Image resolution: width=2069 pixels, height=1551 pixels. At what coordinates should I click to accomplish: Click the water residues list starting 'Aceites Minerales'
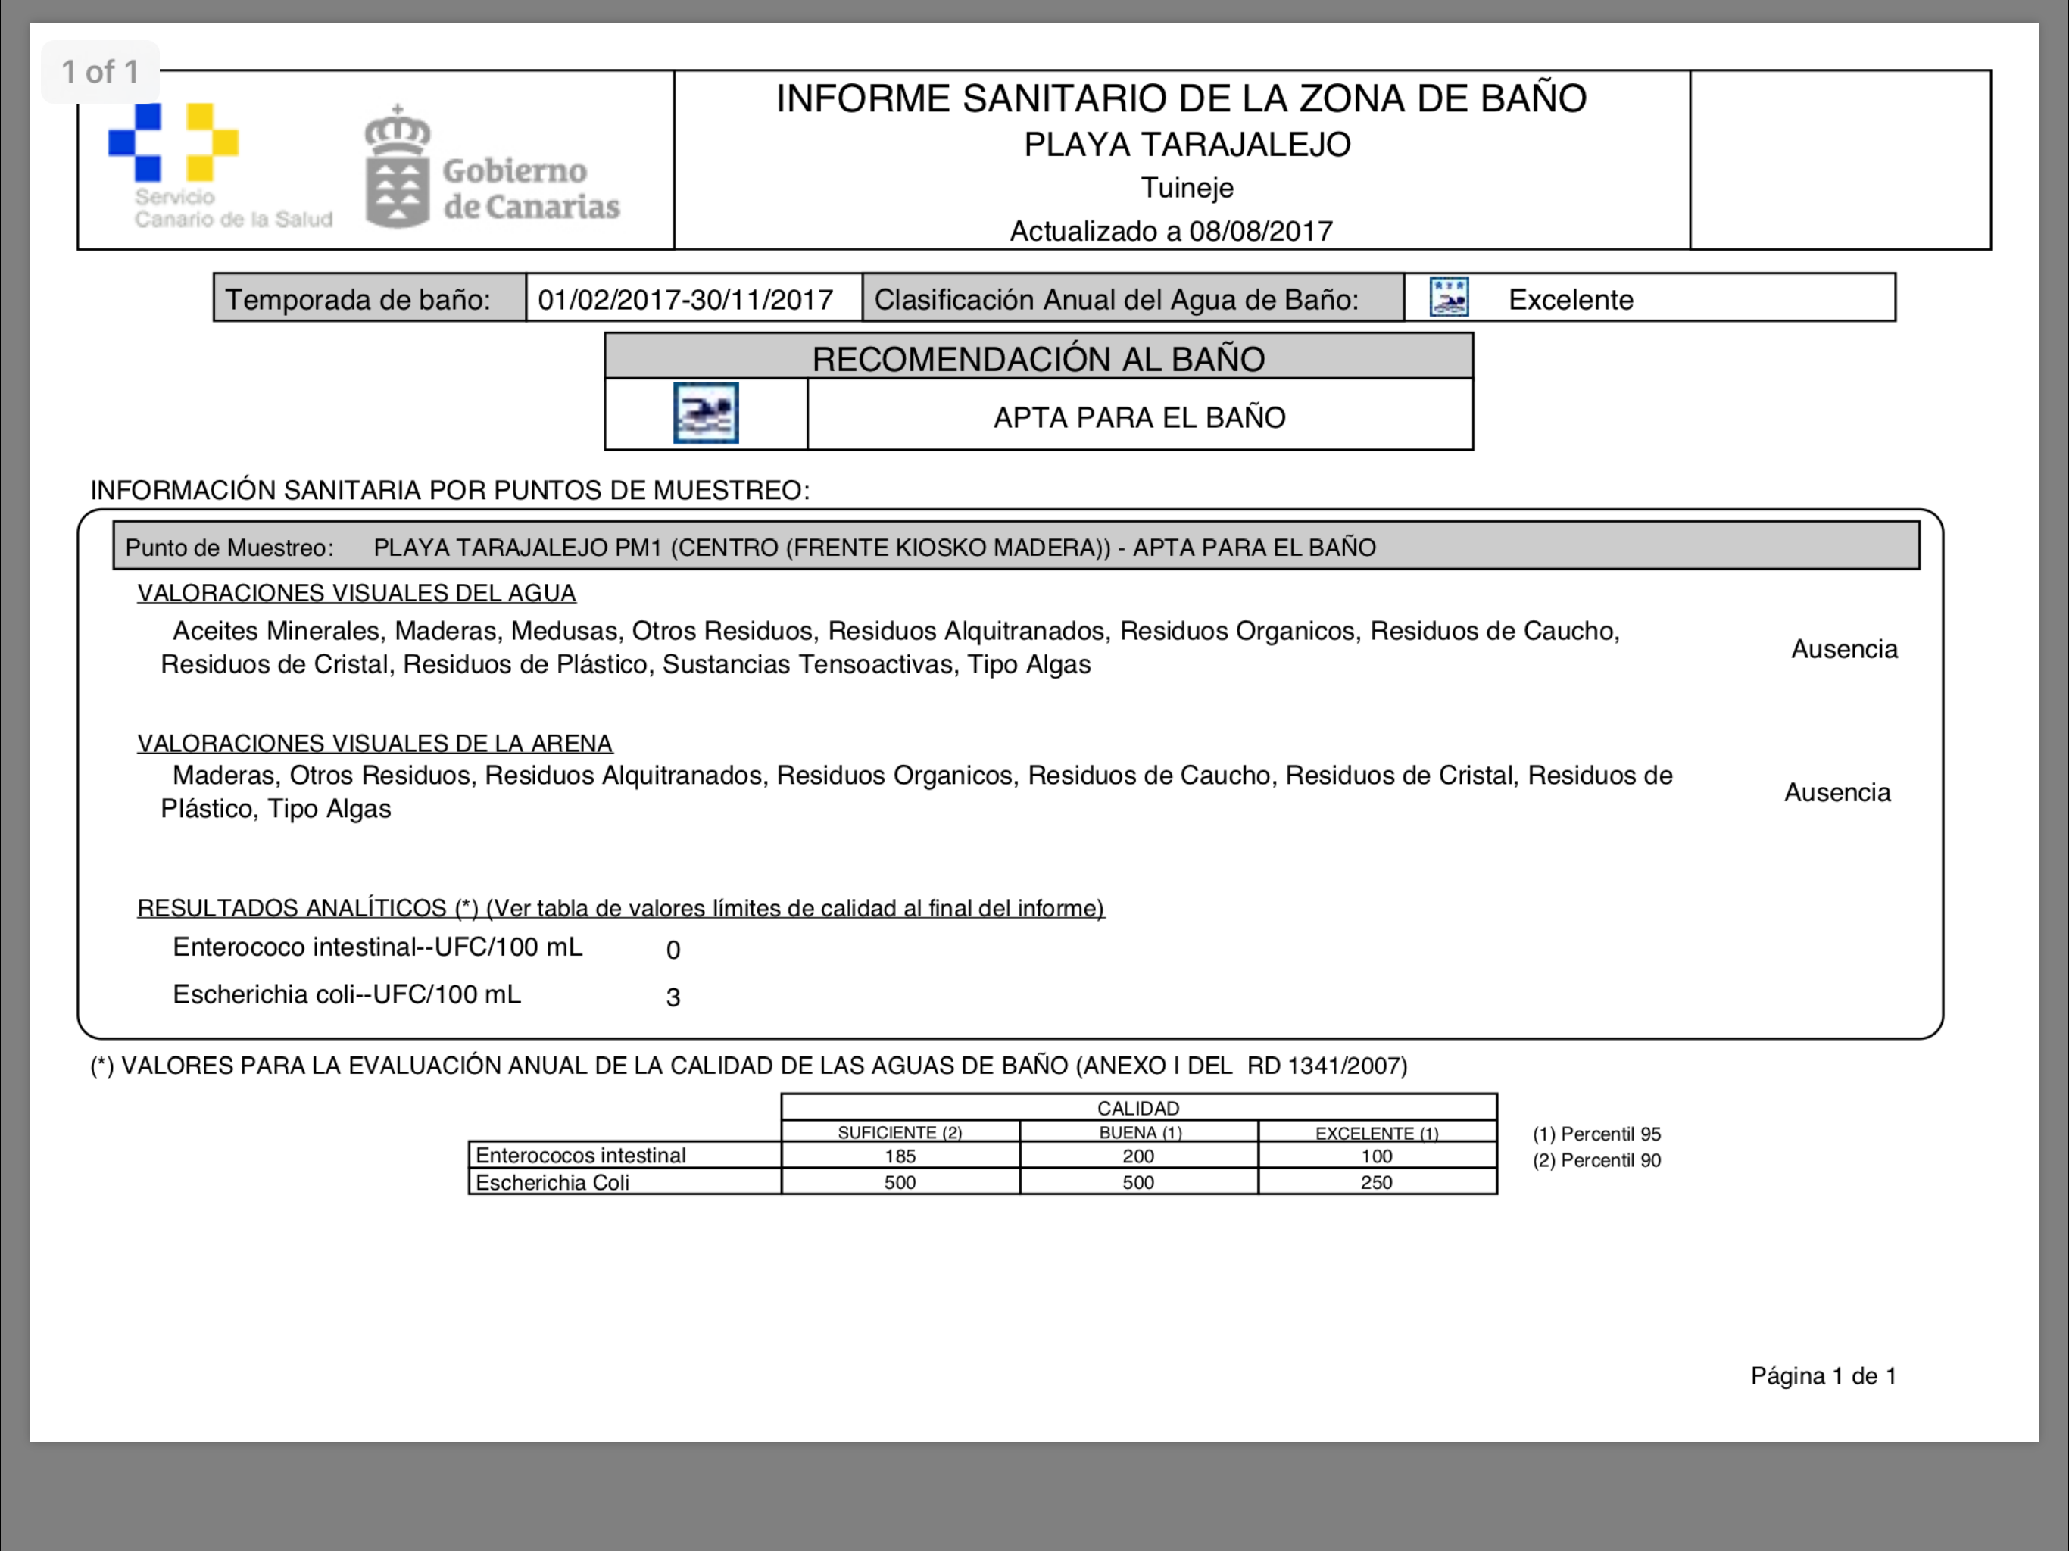(x=891, y=648)
